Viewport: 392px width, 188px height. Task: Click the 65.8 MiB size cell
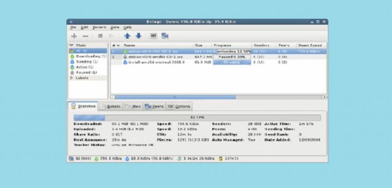(x=203, y=62)
